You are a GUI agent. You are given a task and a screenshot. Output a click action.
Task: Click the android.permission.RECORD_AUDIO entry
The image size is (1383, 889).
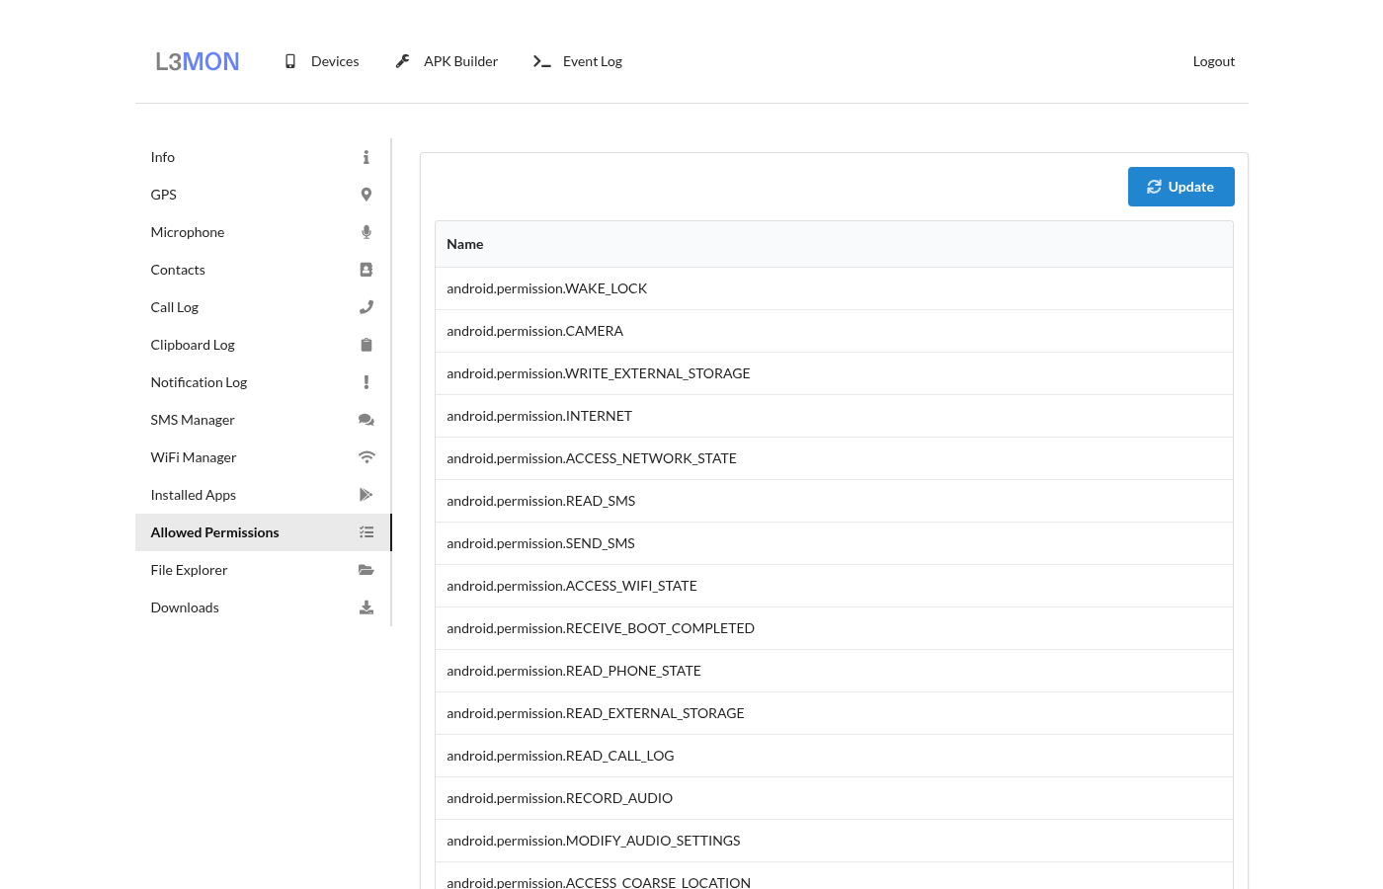coord(834,798)
